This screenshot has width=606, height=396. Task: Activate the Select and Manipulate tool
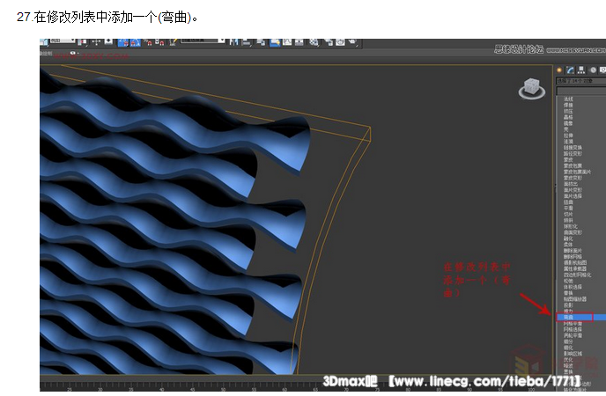pyautogui.click(x=96, y=41)
